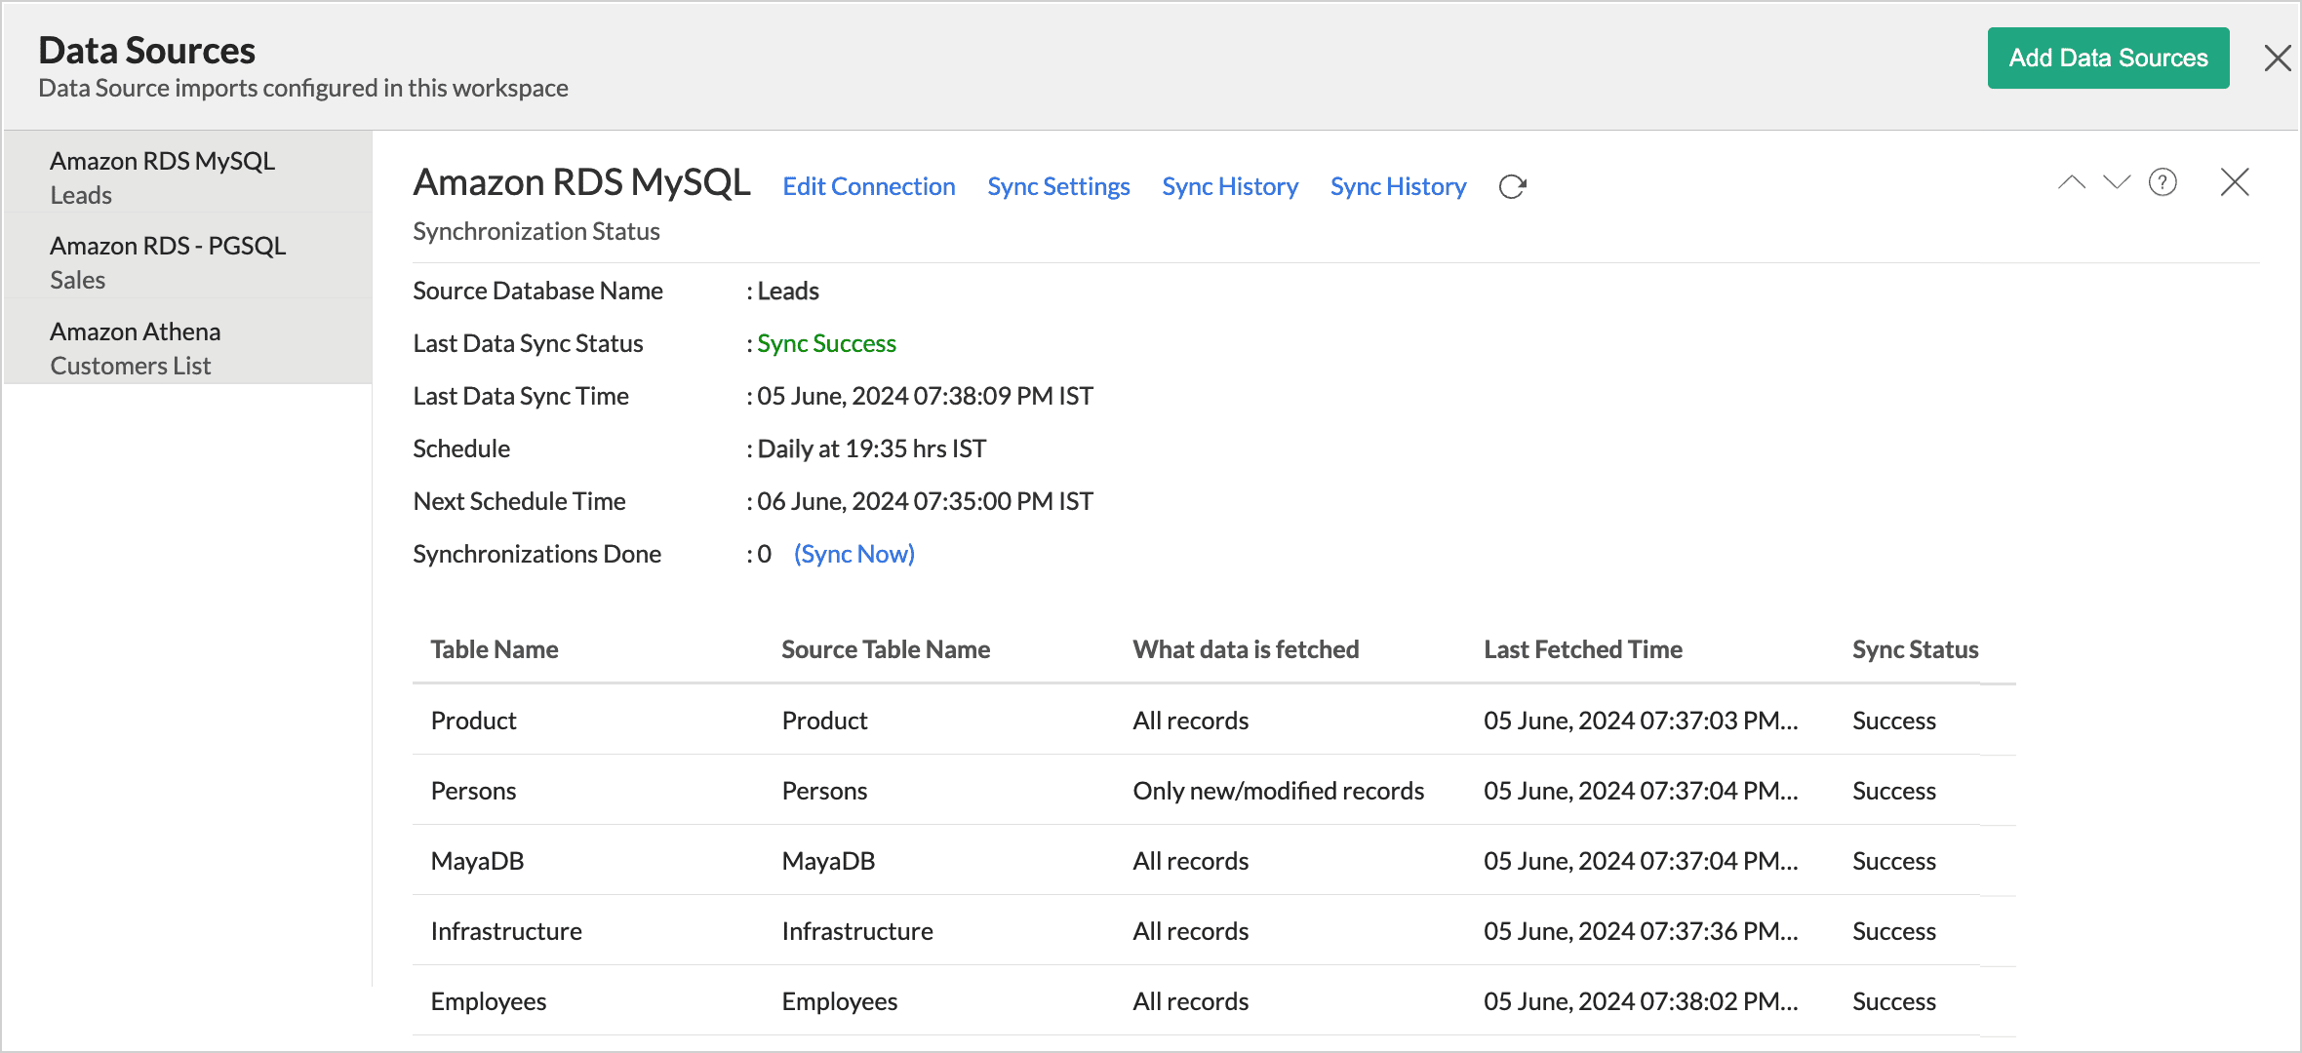Go to next data source with down chevron

(x=2117, y=182)
